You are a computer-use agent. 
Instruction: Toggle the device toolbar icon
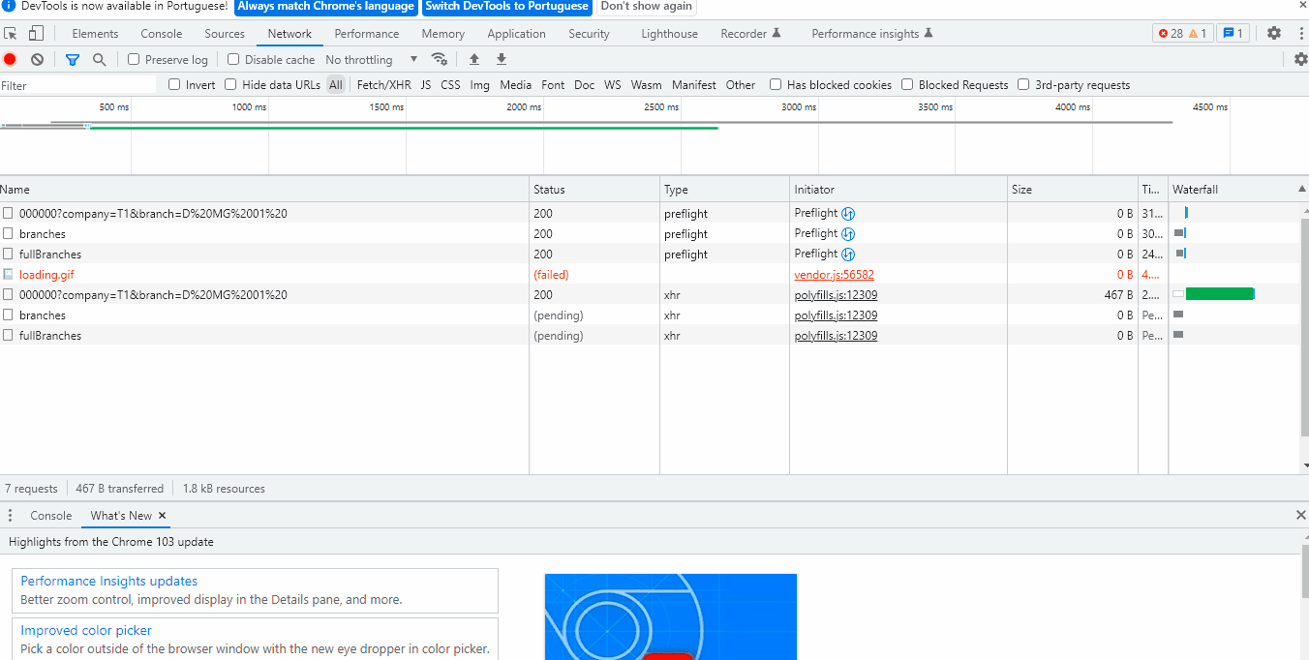[35, 34]
